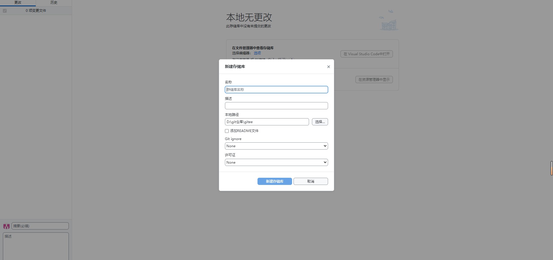Click the 选择... button for local path
The height and width of the screenshot is (260, 553).
pyautogui.click(x=320, y=122)
